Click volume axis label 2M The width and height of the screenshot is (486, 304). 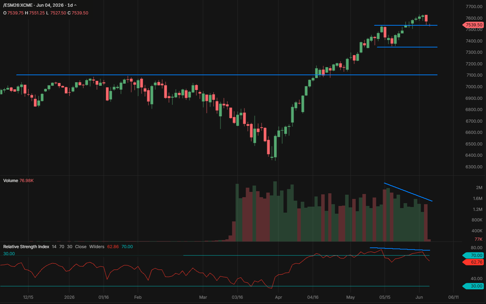click(479, 188)
